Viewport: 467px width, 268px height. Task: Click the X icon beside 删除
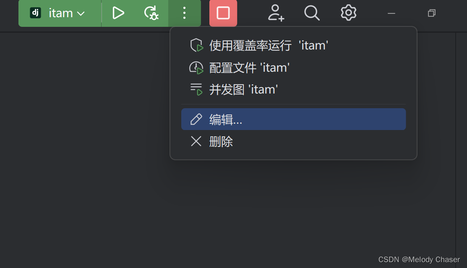pyautogui.click(x=196, y=141)
